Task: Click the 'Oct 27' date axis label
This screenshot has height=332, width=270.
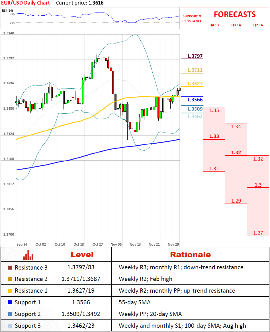Action: (98, 244)
